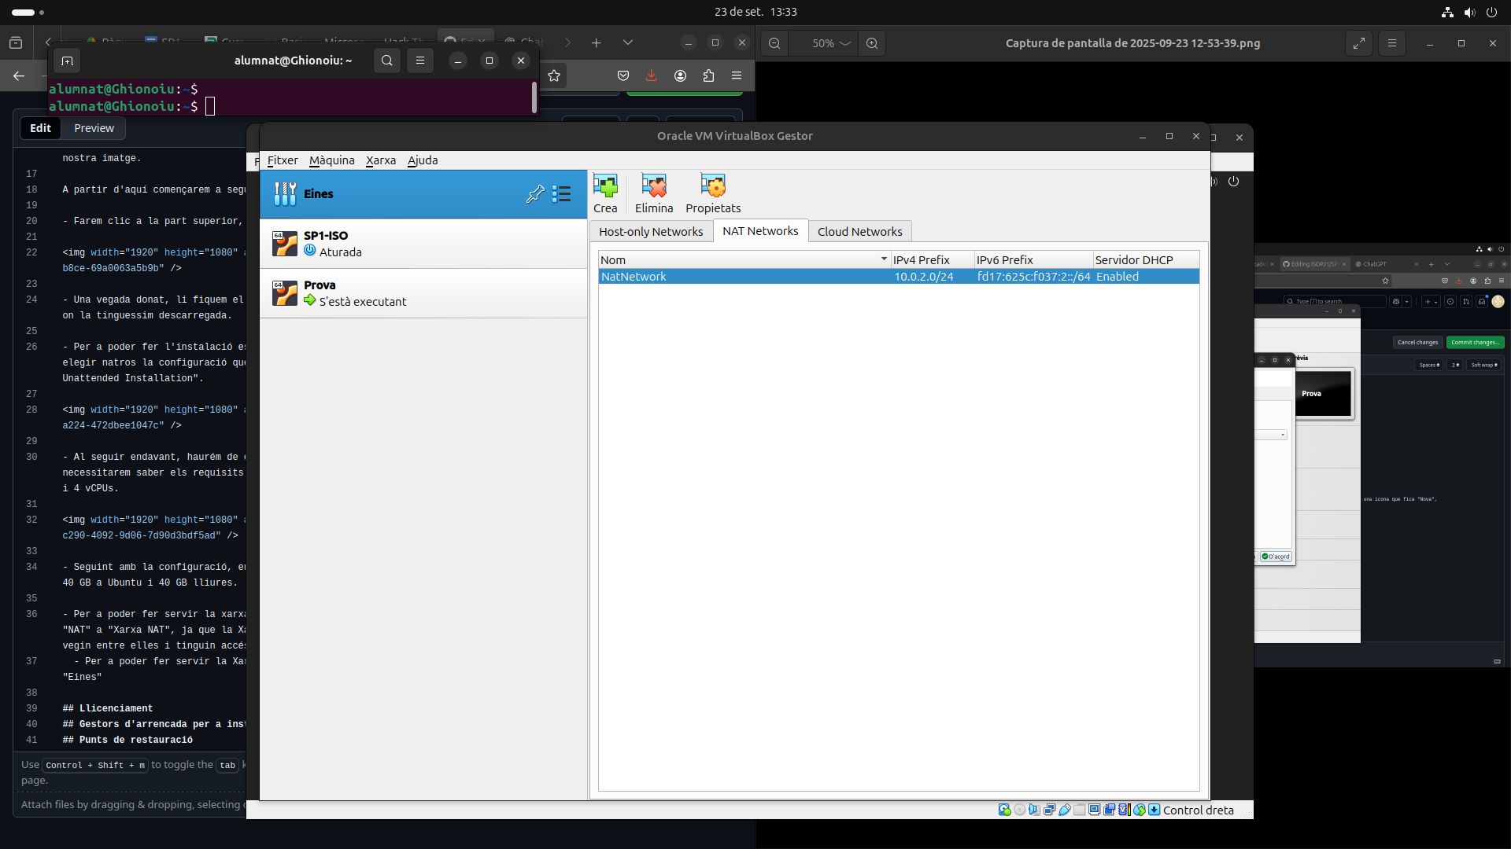Image resolution: width=1511 pixels, height=849 pixels.
Task: Switch to Cloud Networks tab
Action: point(859,231)
